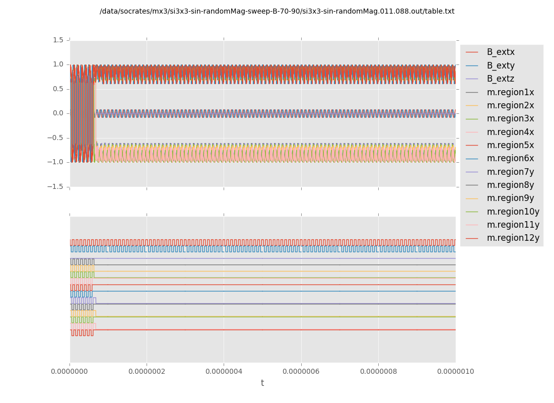Image resolution: width=554 pixels, height=403 pixels.
Task: Click the m.region5x legend entry text
Action: (510, 145)
